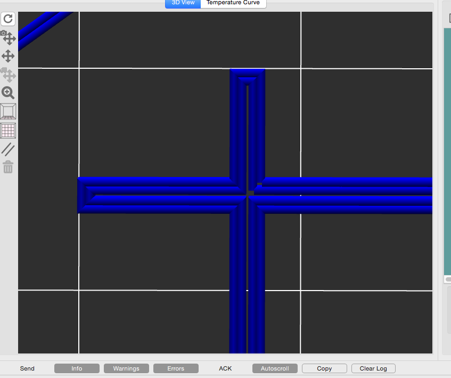Toggle the Warnings log filter
Image resolution: width=451 pixels, height=378 pixels.
(126, 368)
